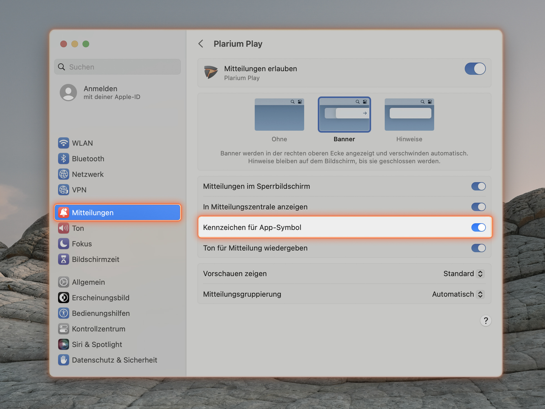Image resolution: width=545 pixels, height=409 pixels.
Task: Click the Bedienungshilfen accessibility icon
Action: coord(64,313)
